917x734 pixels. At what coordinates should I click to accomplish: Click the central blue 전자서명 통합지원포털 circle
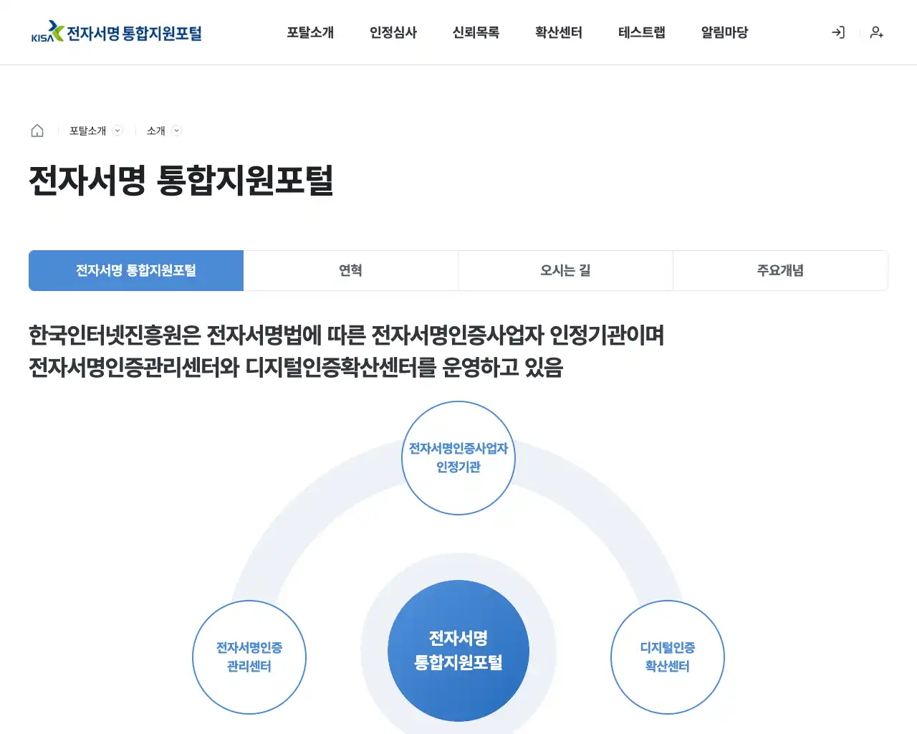458,651
